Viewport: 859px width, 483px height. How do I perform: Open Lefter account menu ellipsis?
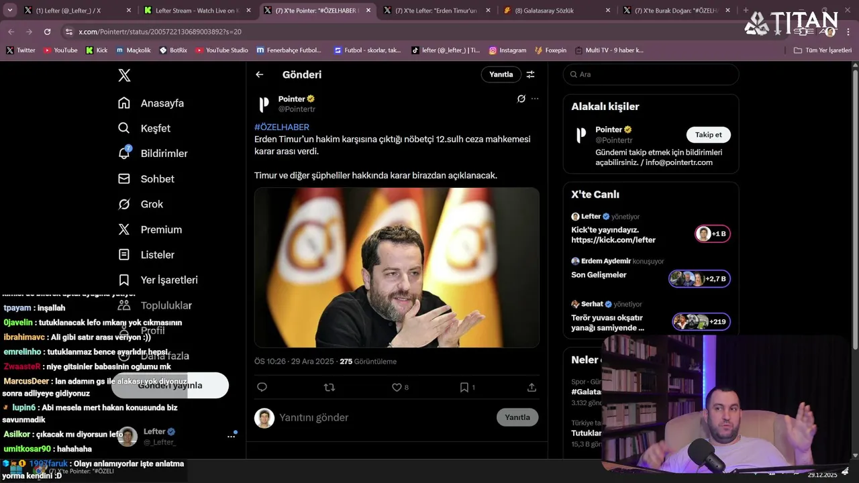coord(232,437)
